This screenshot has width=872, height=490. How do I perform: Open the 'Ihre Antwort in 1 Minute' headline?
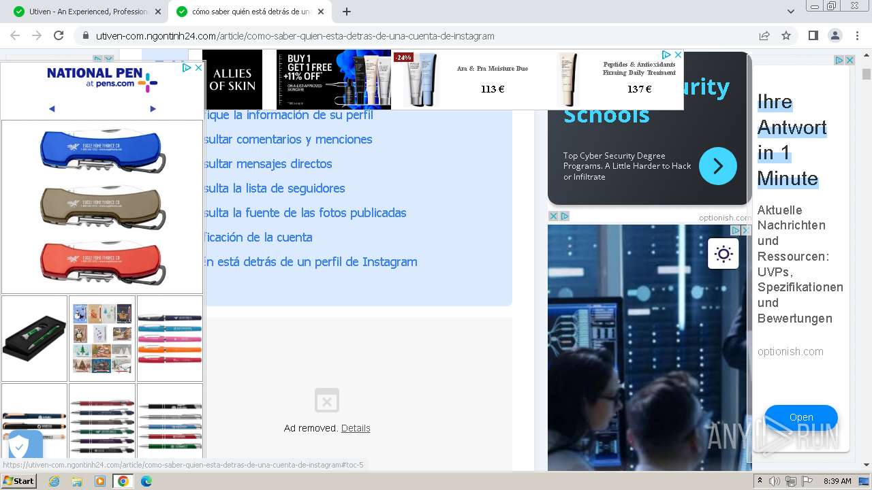click(x=792, y=140)
